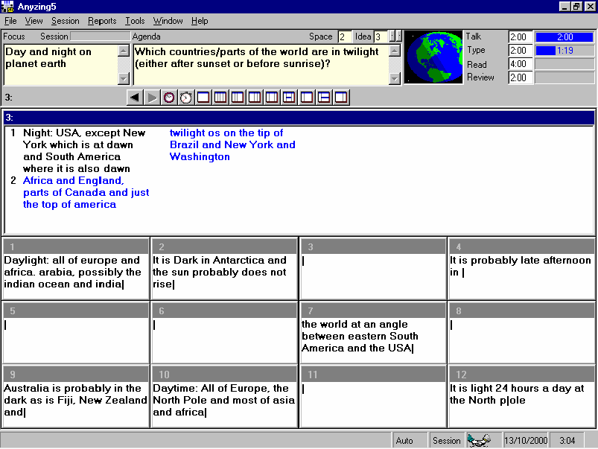Open the File menu

tap(10, 21)
